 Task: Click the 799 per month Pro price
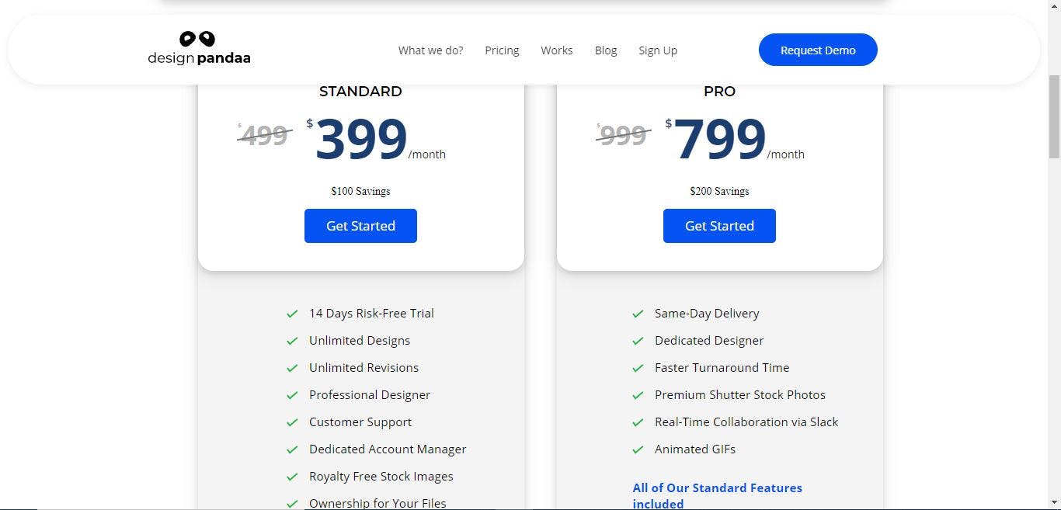click(720, 141)
